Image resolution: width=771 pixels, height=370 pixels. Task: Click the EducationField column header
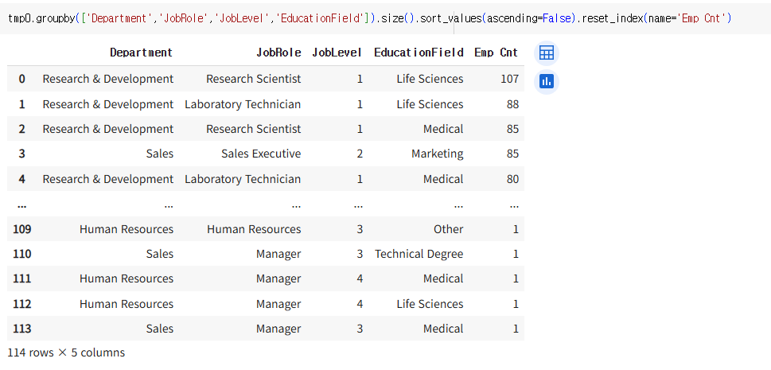click(x=419, y=53)
